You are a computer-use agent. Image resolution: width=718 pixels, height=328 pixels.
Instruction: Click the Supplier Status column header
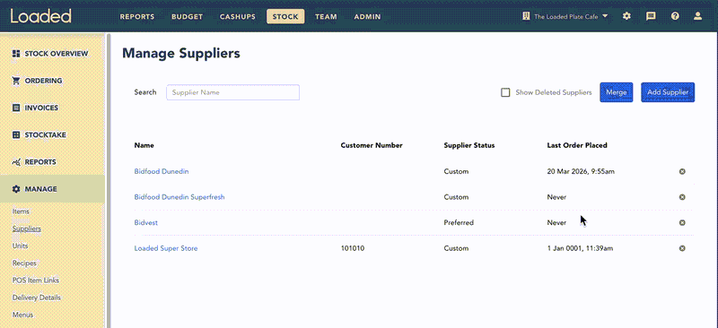click(469, 145)
